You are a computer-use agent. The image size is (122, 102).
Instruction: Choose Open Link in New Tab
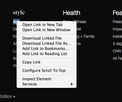point(47,25)
